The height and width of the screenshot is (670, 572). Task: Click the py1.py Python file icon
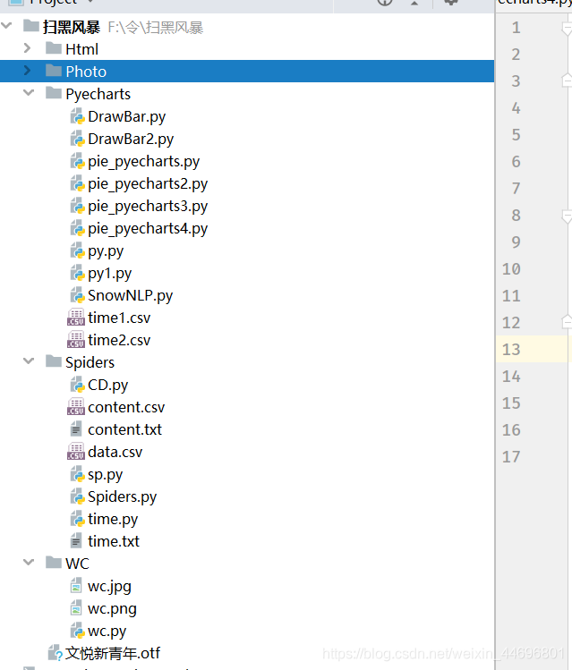tap(77, 273)
